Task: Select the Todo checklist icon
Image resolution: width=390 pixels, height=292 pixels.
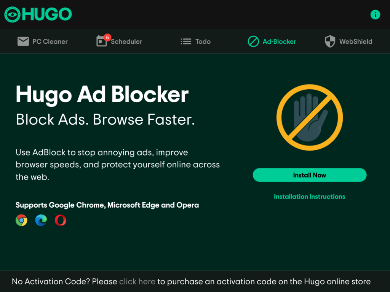Action: pos(185,41)
